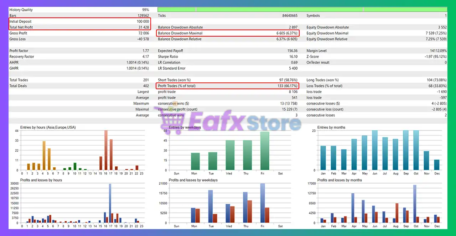The image size is (456, 236).
Task: Click the tallest bar at hour 16
Action: point(106,150)
